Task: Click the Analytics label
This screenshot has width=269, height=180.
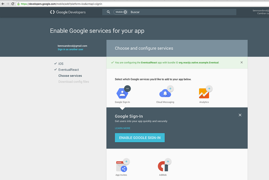Action: (204, 102)
